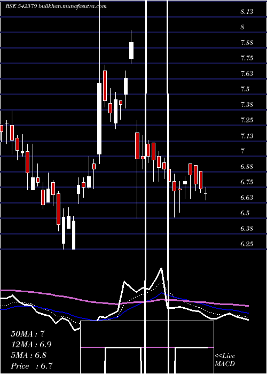Click the Price : 6.7 value text
267x374 pixels.
click(32, 366)
